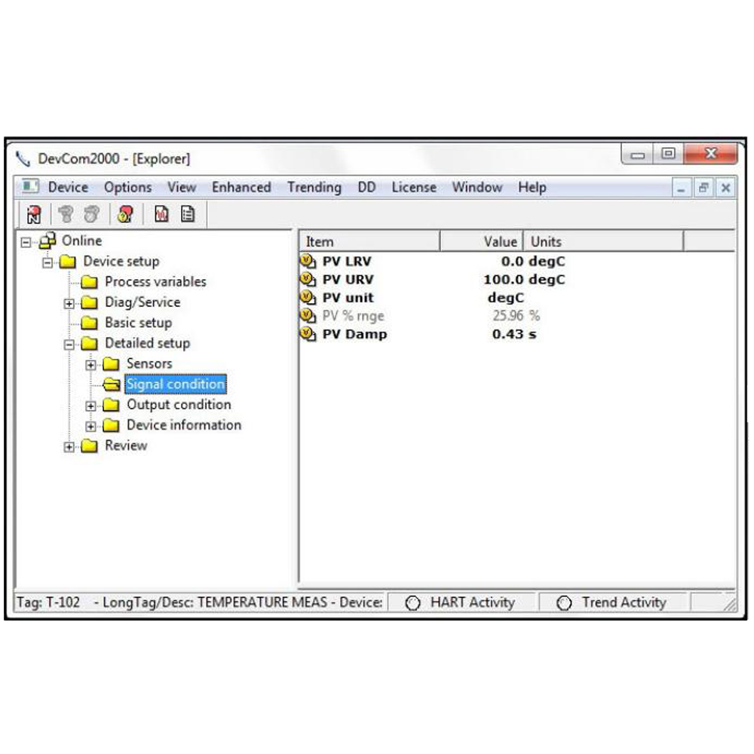Click the menu bar document icon left of Device
Image resolution: width=754 pixels, height=754 pixels.
coord(30,186)
